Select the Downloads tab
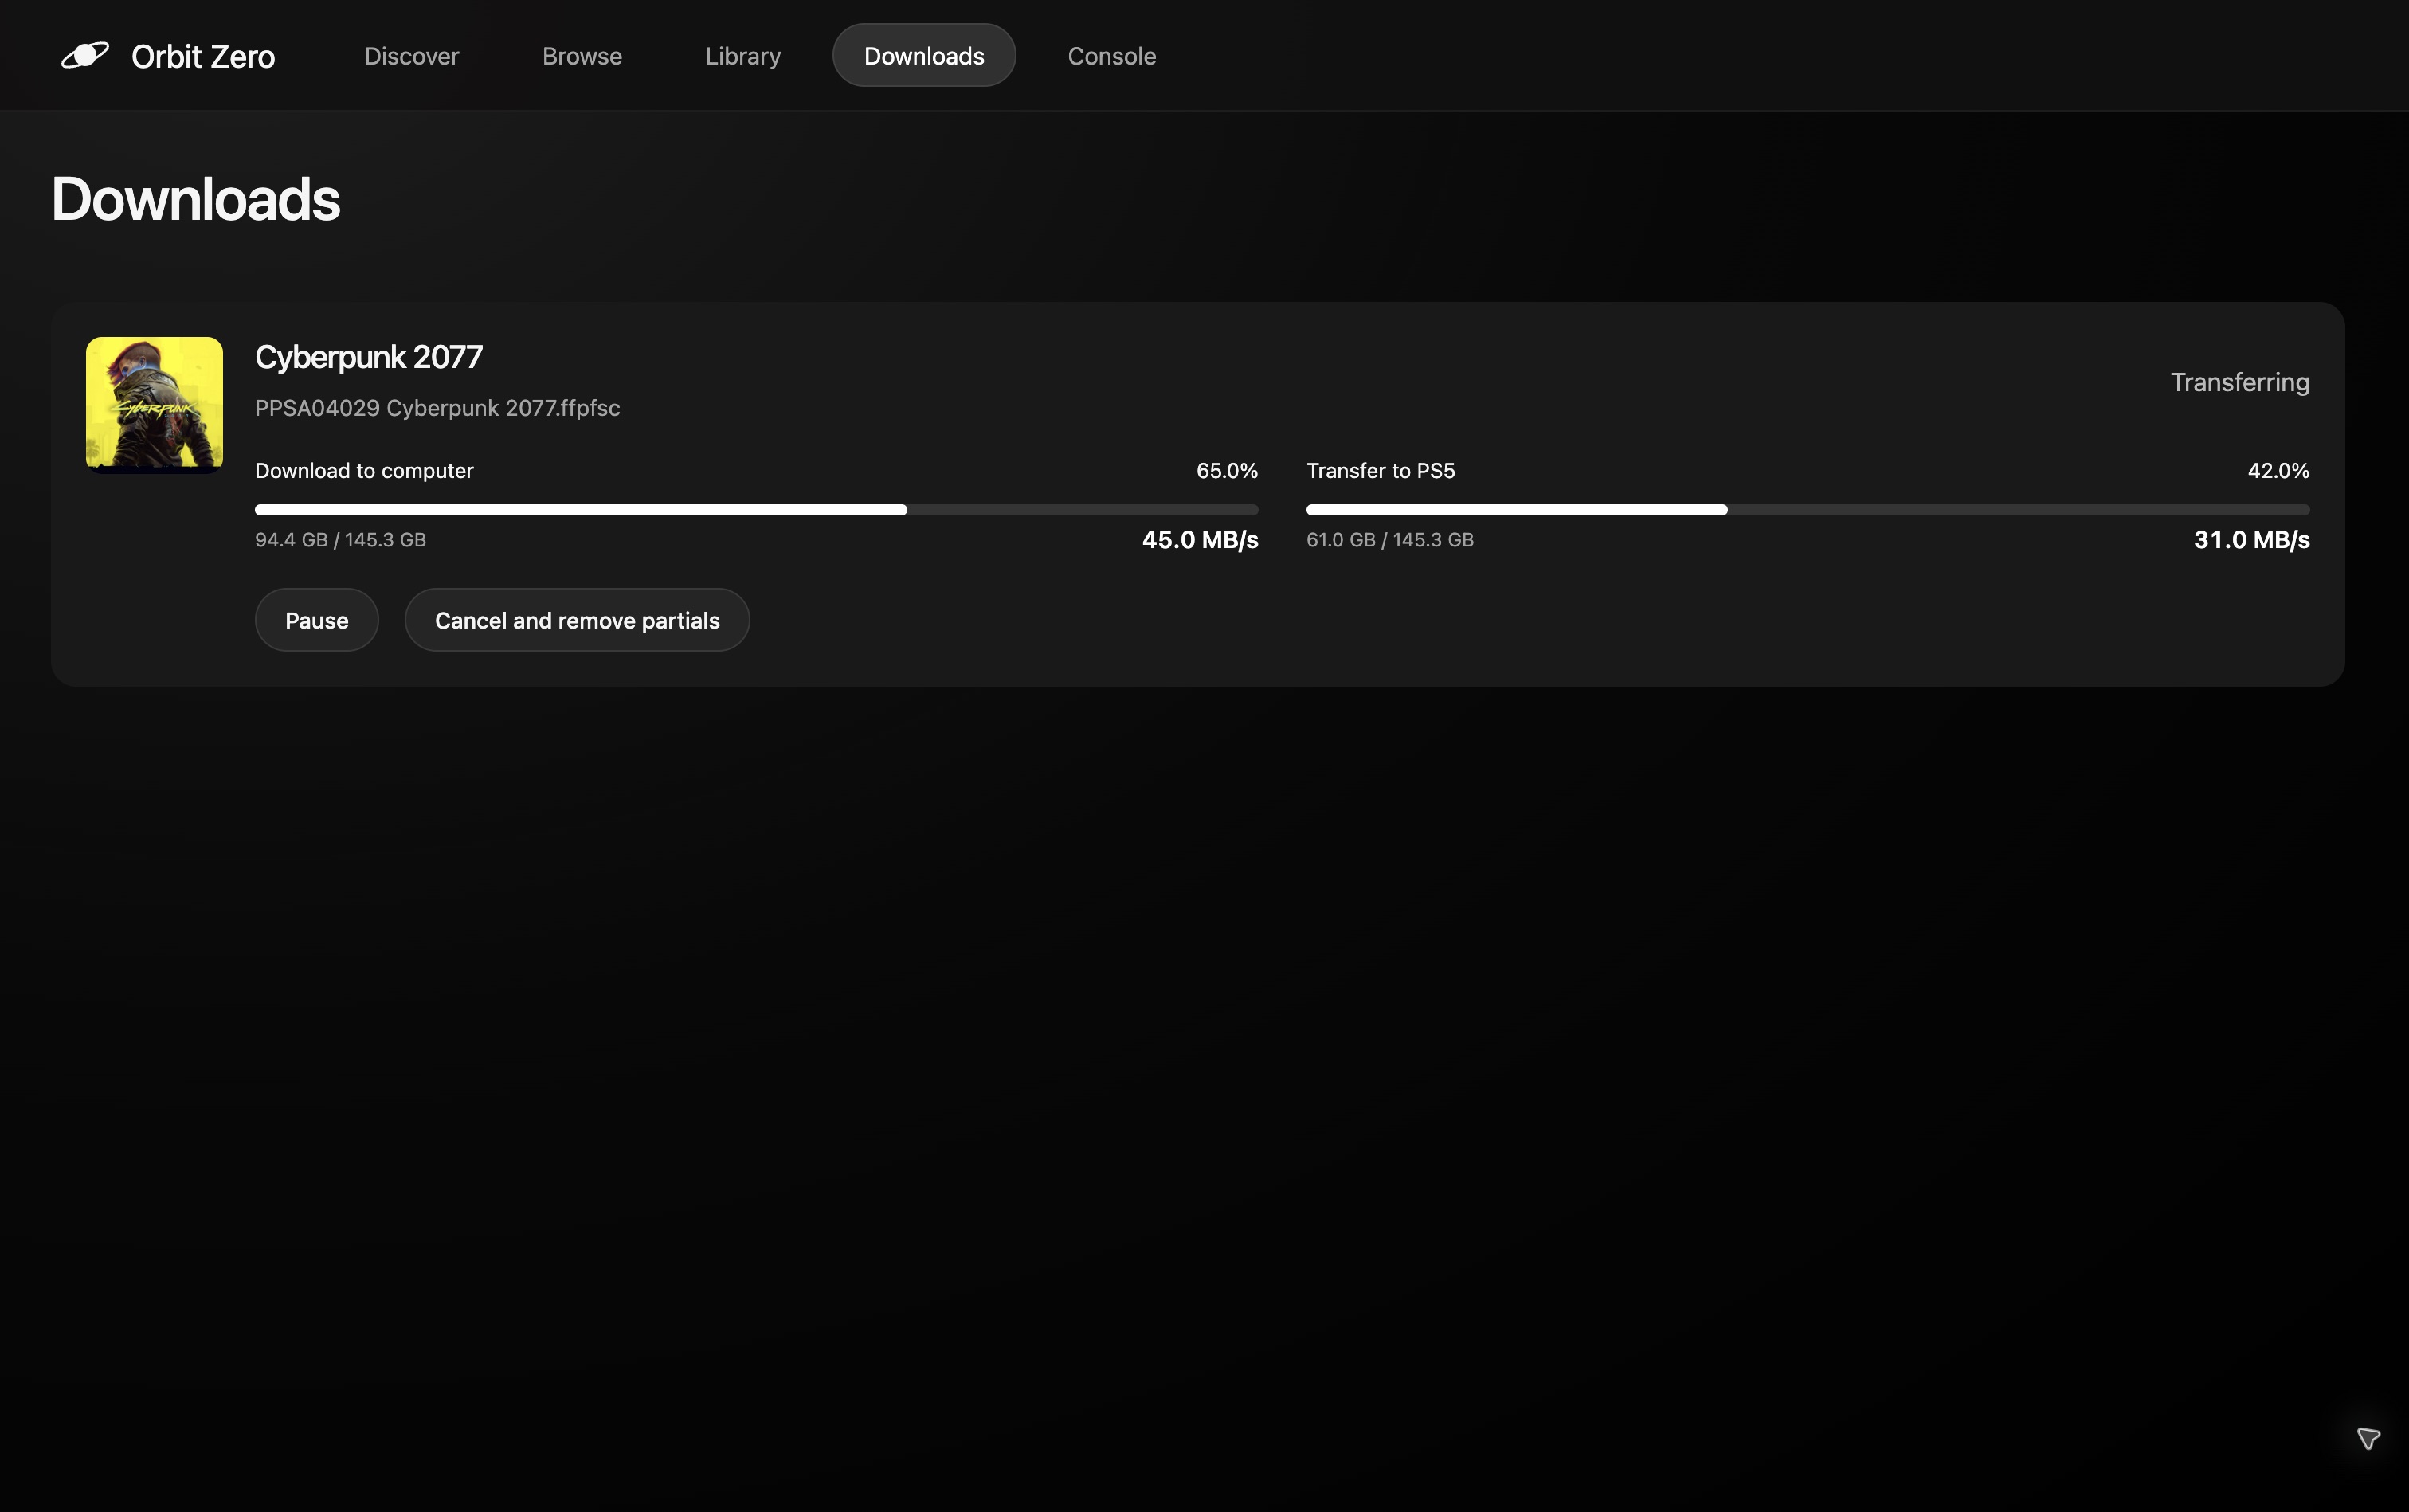This screenshot has height=1512, width=2409. [924, 56]
